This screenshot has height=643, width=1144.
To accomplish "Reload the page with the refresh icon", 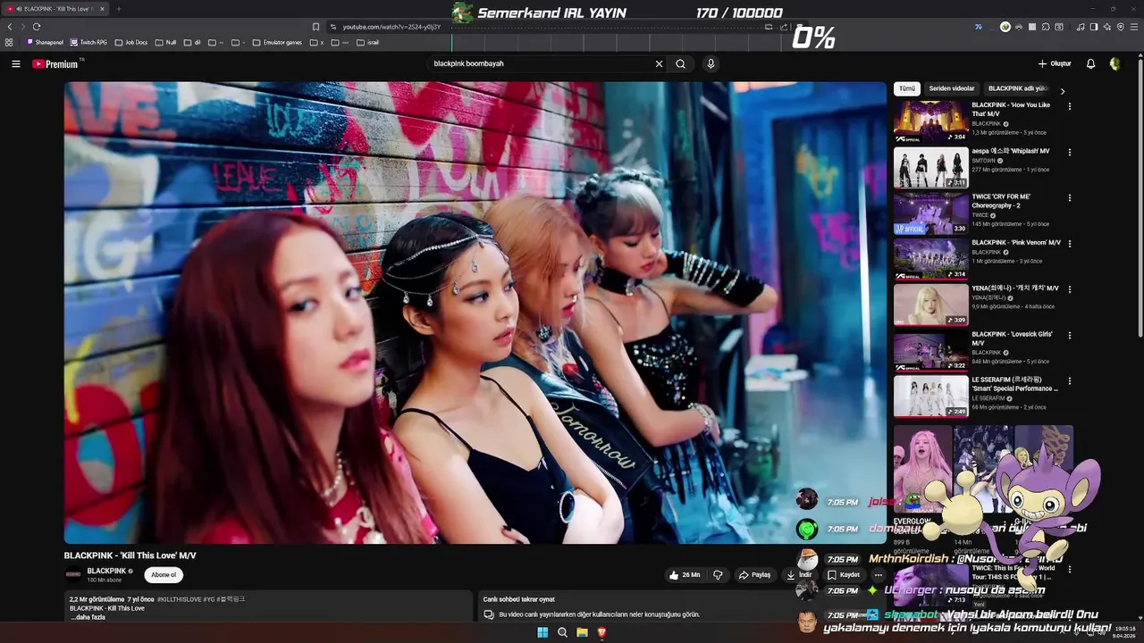I will click(37, 27).
